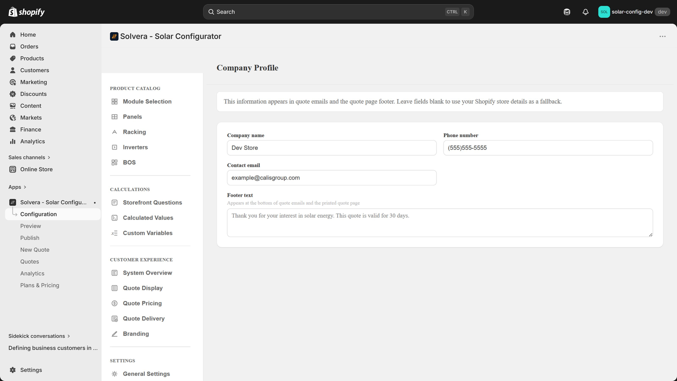Open the Publish page

pos(30,238)
